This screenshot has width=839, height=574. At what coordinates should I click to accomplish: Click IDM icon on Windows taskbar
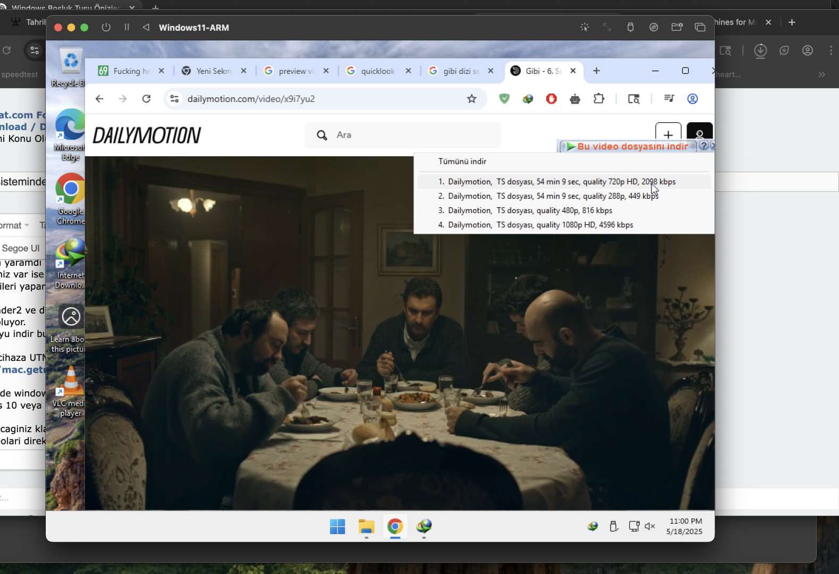pyautogui.click(x=424, y=527)
